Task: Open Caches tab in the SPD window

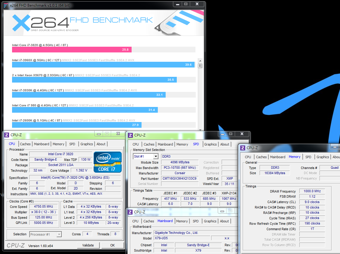Action: (149, 144)
